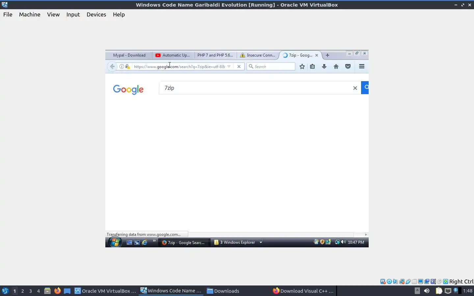Bookmark this page with the star icon

coord(302,66)
